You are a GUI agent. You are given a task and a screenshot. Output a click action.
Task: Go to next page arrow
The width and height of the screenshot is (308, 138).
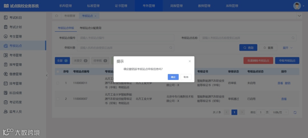(x=242, y=112)
